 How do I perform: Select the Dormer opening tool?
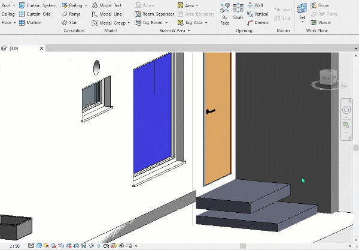click(x=258, y=22)
